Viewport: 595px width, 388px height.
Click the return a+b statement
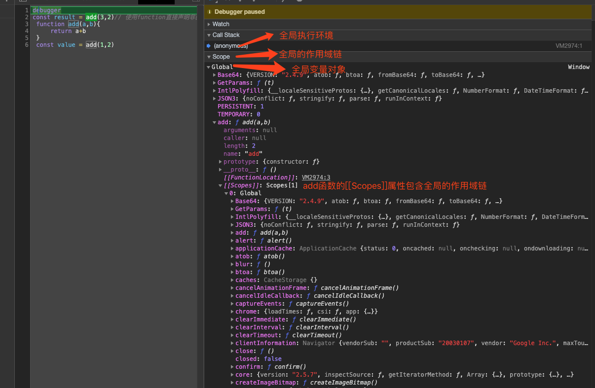[68, 31]
